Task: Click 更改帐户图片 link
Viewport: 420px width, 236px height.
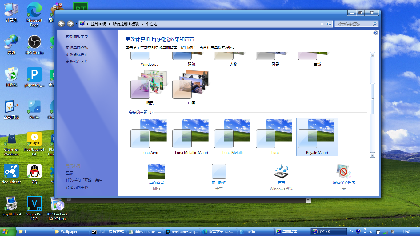Action: (x=77, y=62)
